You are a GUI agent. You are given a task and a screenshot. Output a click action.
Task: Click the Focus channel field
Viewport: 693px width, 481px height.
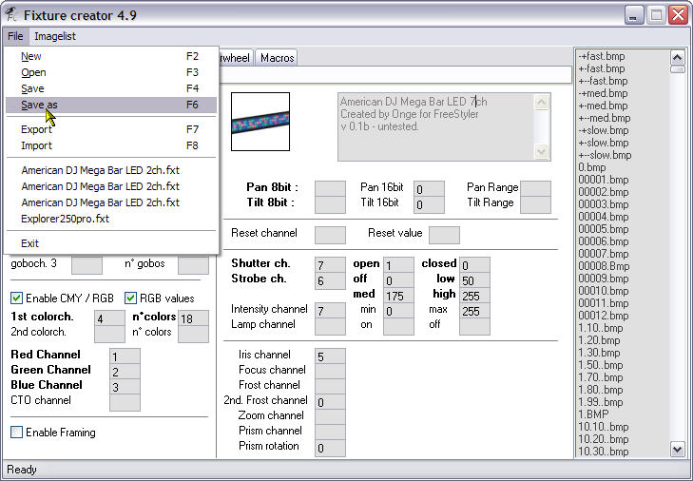[330, 372]
